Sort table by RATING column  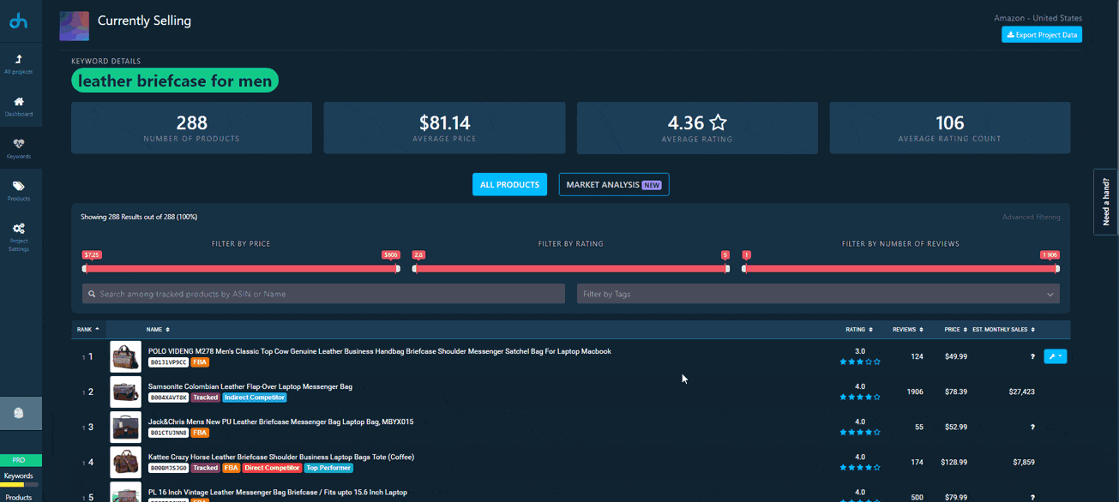pyautogui.click(x=859, y=329)
